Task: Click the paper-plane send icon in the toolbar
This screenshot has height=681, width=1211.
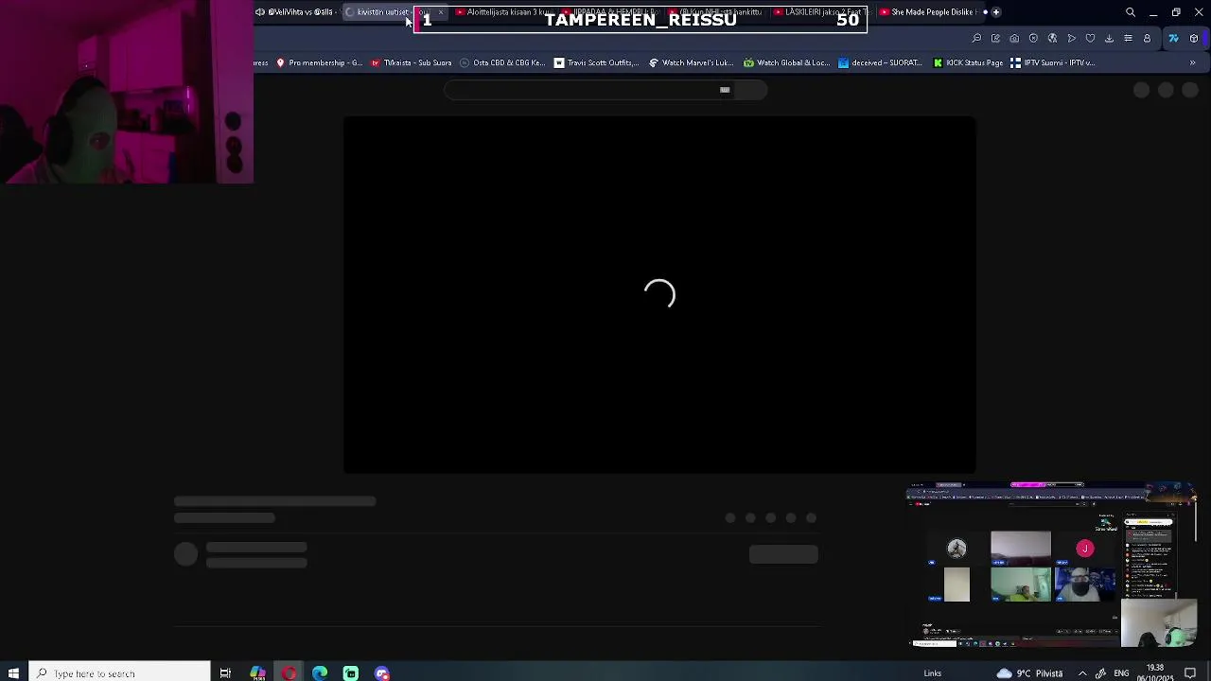Action: tap(1071, 39)
